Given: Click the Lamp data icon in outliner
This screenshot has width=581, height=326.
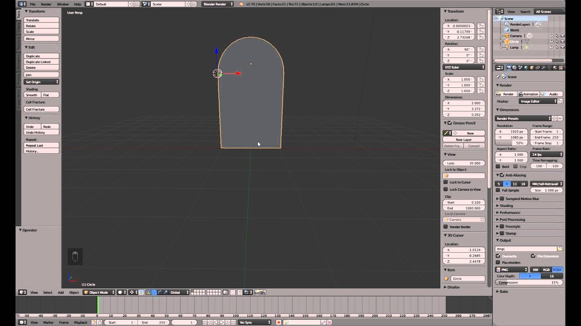Looking at the screenshot, I should click(x=527, y=47).
